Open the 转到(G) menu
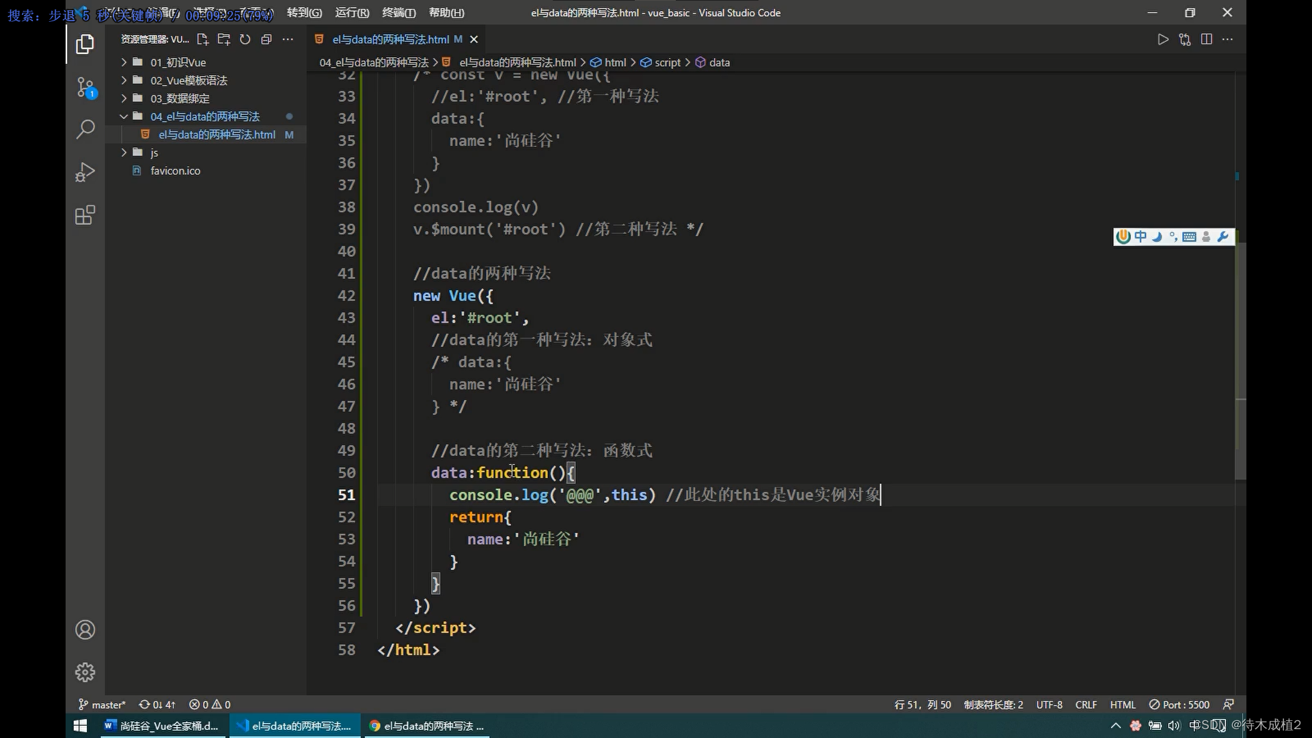This screenshot has height=738, width=1312. [x=304, y=13]
